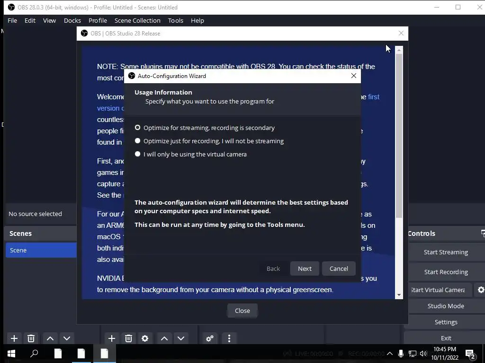485x363 pixels.
Task: Add a new scene with the plus icon in Scenes
Action: (x=14, y=338)
